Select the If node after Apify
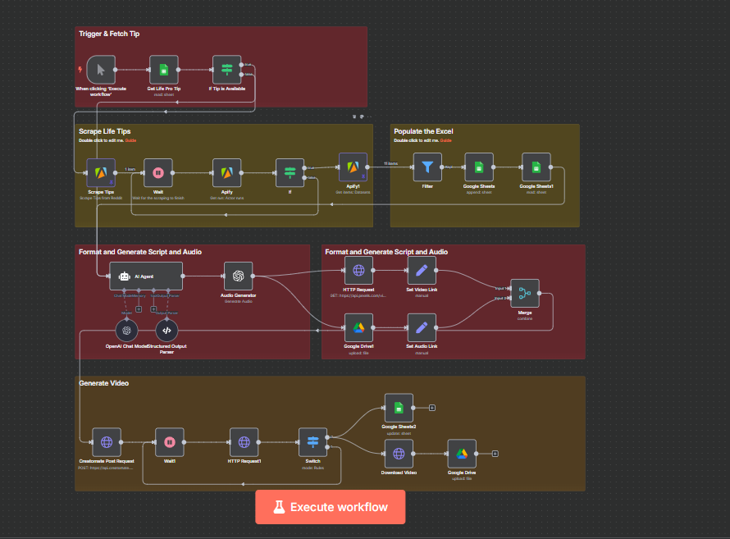The image size is (730, 539). [290, 172]
